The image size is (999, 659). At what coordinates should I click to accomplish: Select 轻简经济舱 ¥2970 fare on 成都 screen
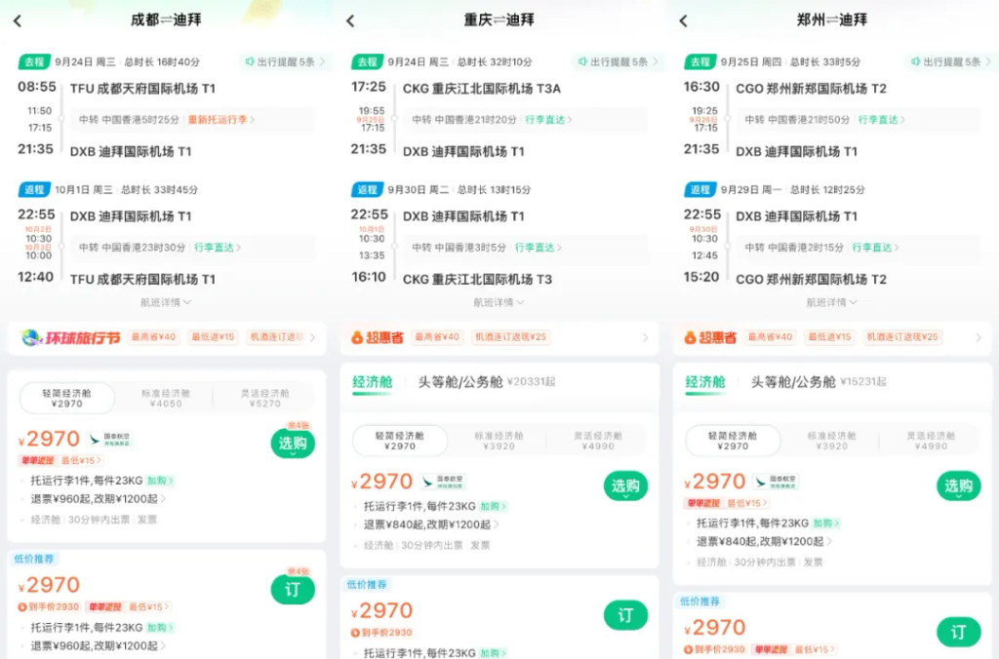click(x=67, y=398)
